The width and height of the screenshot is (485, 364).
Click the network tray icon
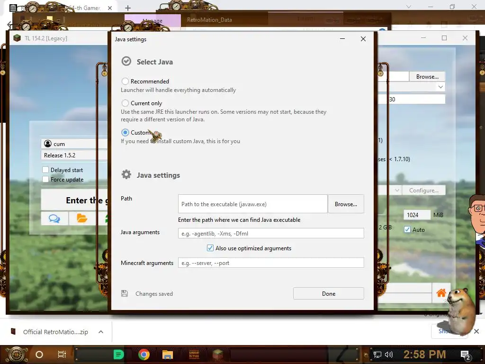[377, 355]
